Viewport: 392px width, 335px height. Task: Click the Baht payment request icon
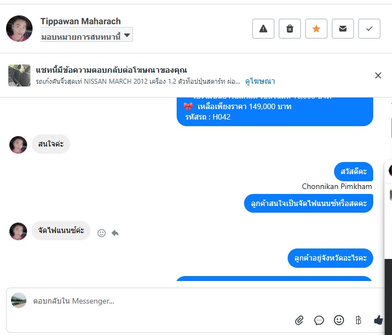(358, 320)
